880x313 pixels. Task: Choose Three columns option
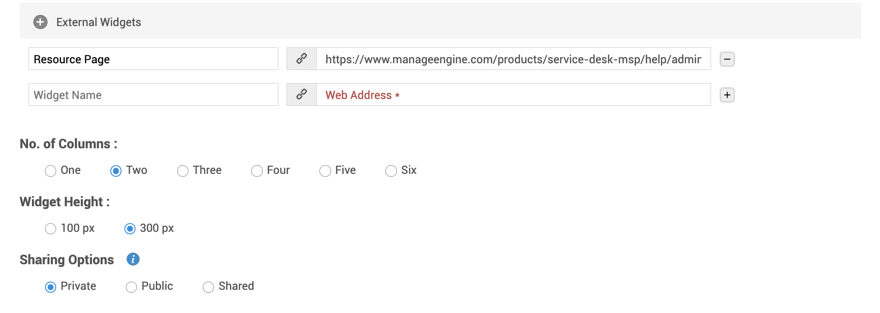pyautogui.click(x=182, y=171)
